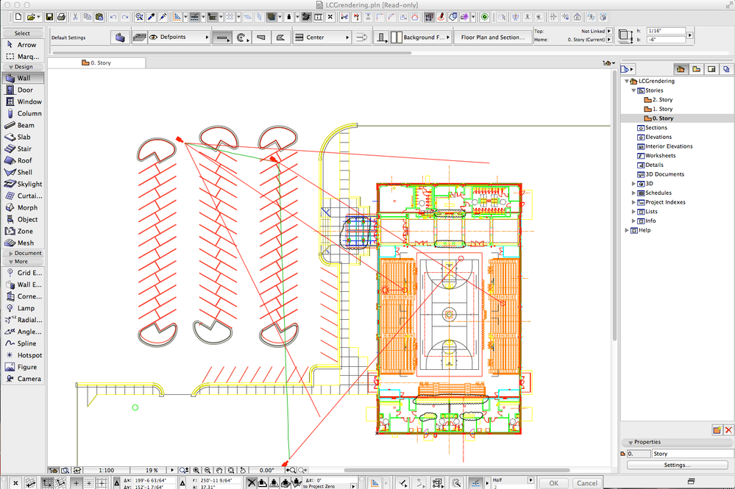
Task: Pick the Hotspot tool
Action: pyautogui.click(x=24, y=355)
